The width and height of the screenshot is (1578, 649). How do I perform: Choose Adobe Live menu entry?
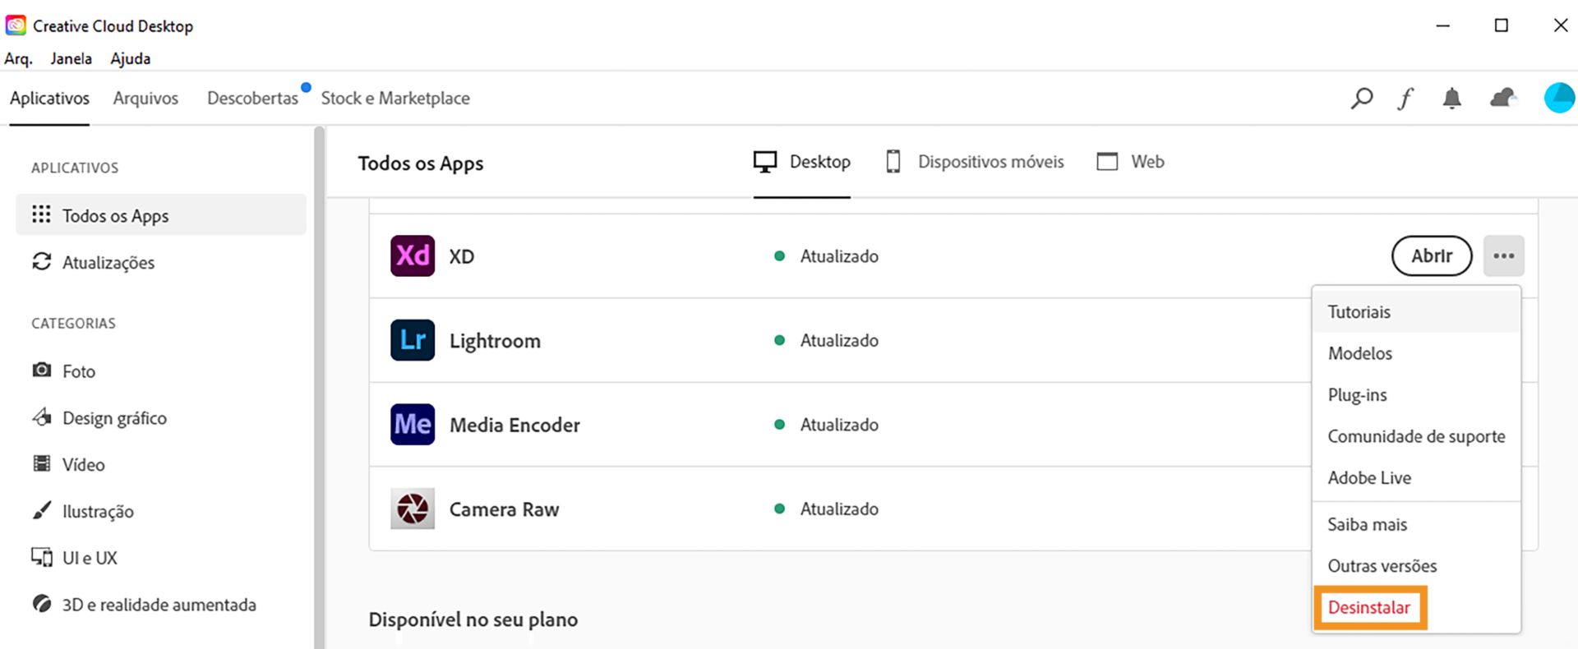pyautogui.click(x=1417, y=478)
